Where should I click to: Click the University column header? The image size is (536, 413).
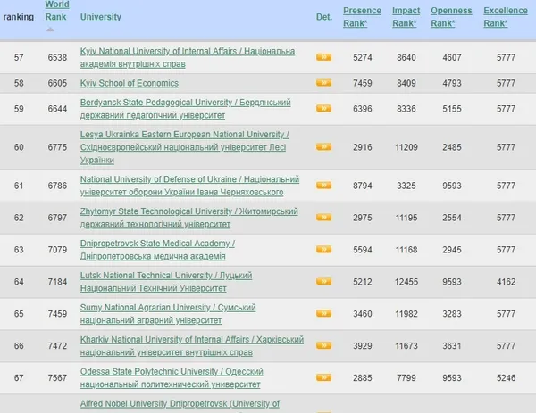[x=101, y=17]
